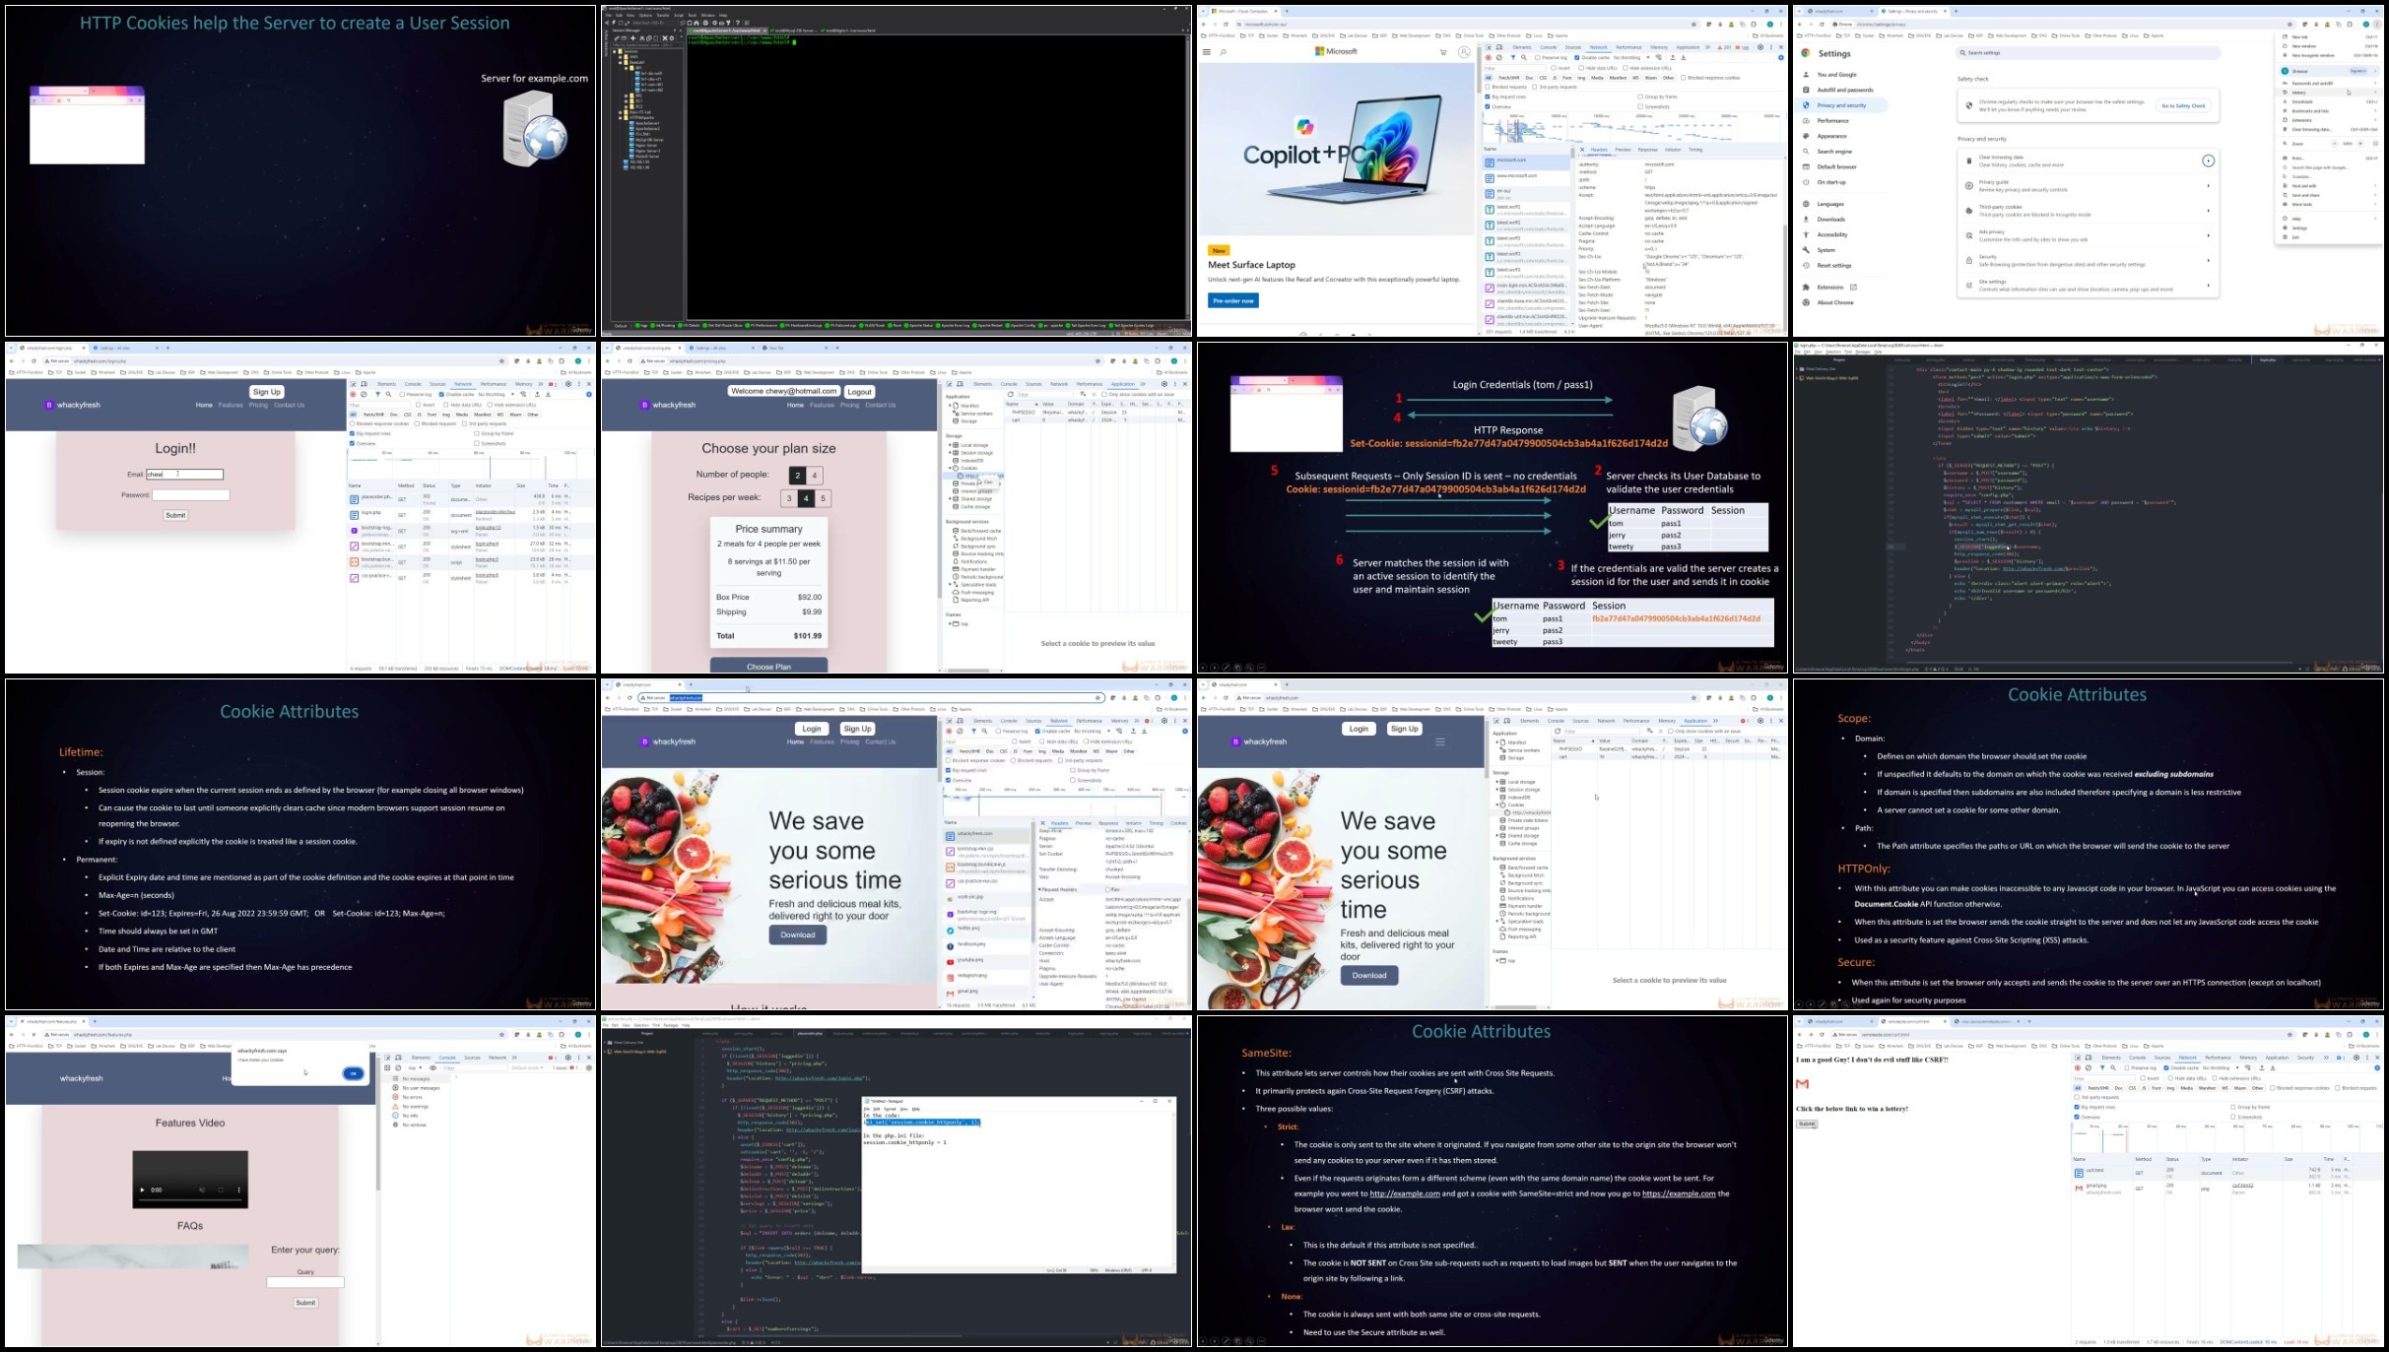Click the About Chrome icon in Settings sidebar
Viewport: 2389px width, 1352px height.
point(1806,302)
